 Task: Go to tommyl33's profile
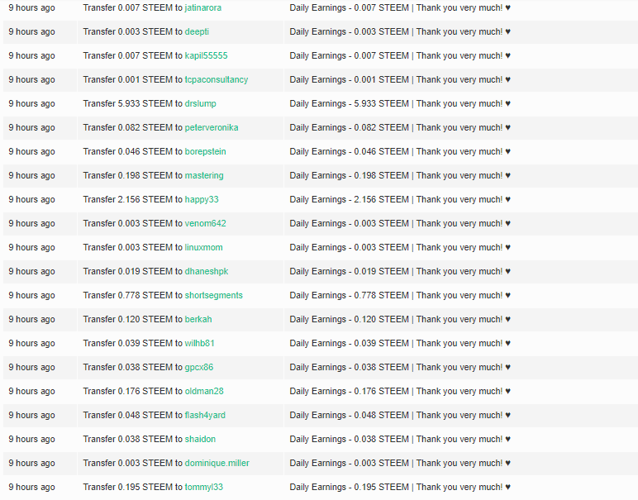point(204,488)
